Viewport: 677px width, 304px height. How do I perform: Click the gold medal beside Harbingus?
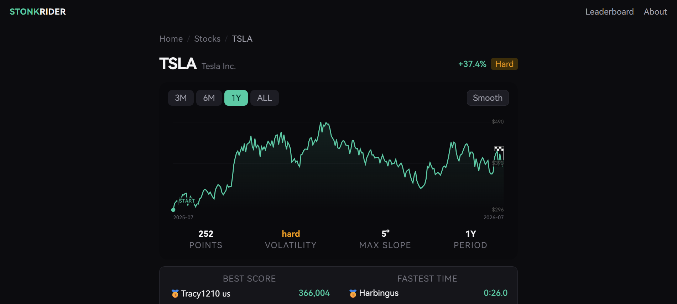[x=353, y=293]
